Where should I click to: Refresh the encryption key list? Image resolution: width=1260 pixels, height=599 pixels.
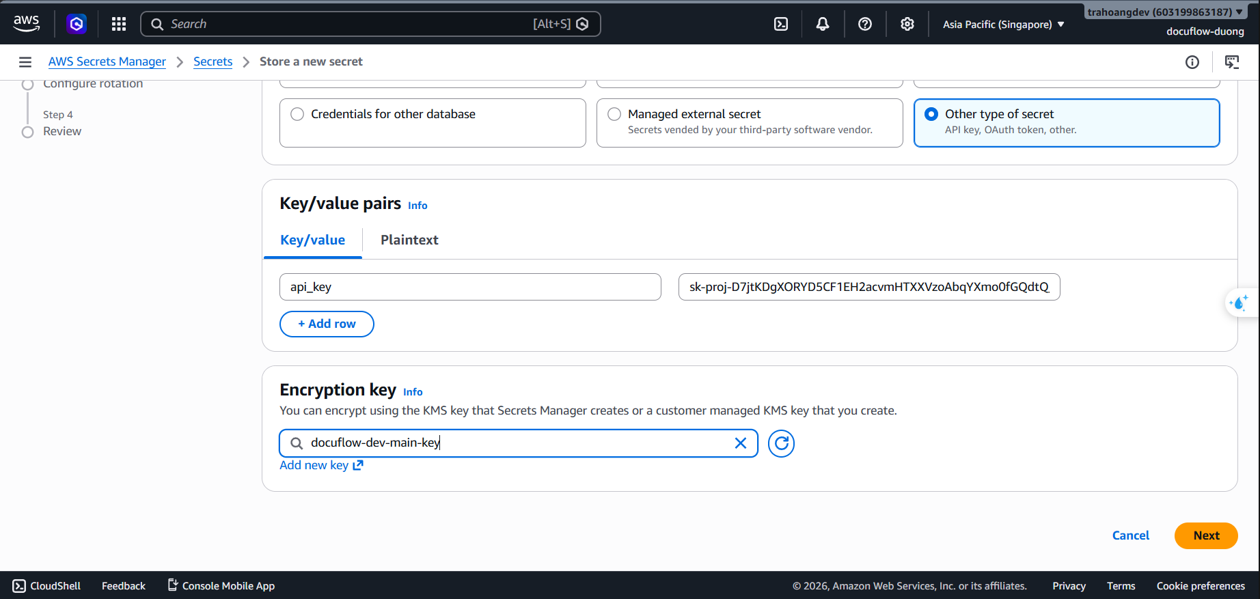tap(781, 443)
